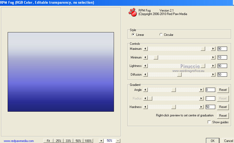This screenshot has height=143, width=234.
Task: Cancel the RPM Fog dialog
Action: pyautogui.click(x=228, y=141)
